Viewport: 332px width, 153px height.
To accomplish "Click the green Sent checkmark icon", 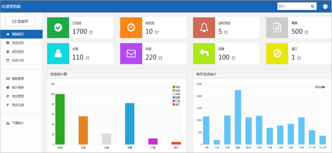I will 58,28.
